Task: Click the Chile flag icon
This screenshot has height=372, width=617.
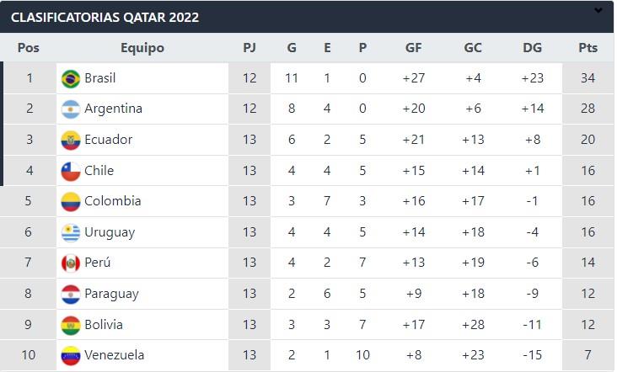Action: point(71,171)
